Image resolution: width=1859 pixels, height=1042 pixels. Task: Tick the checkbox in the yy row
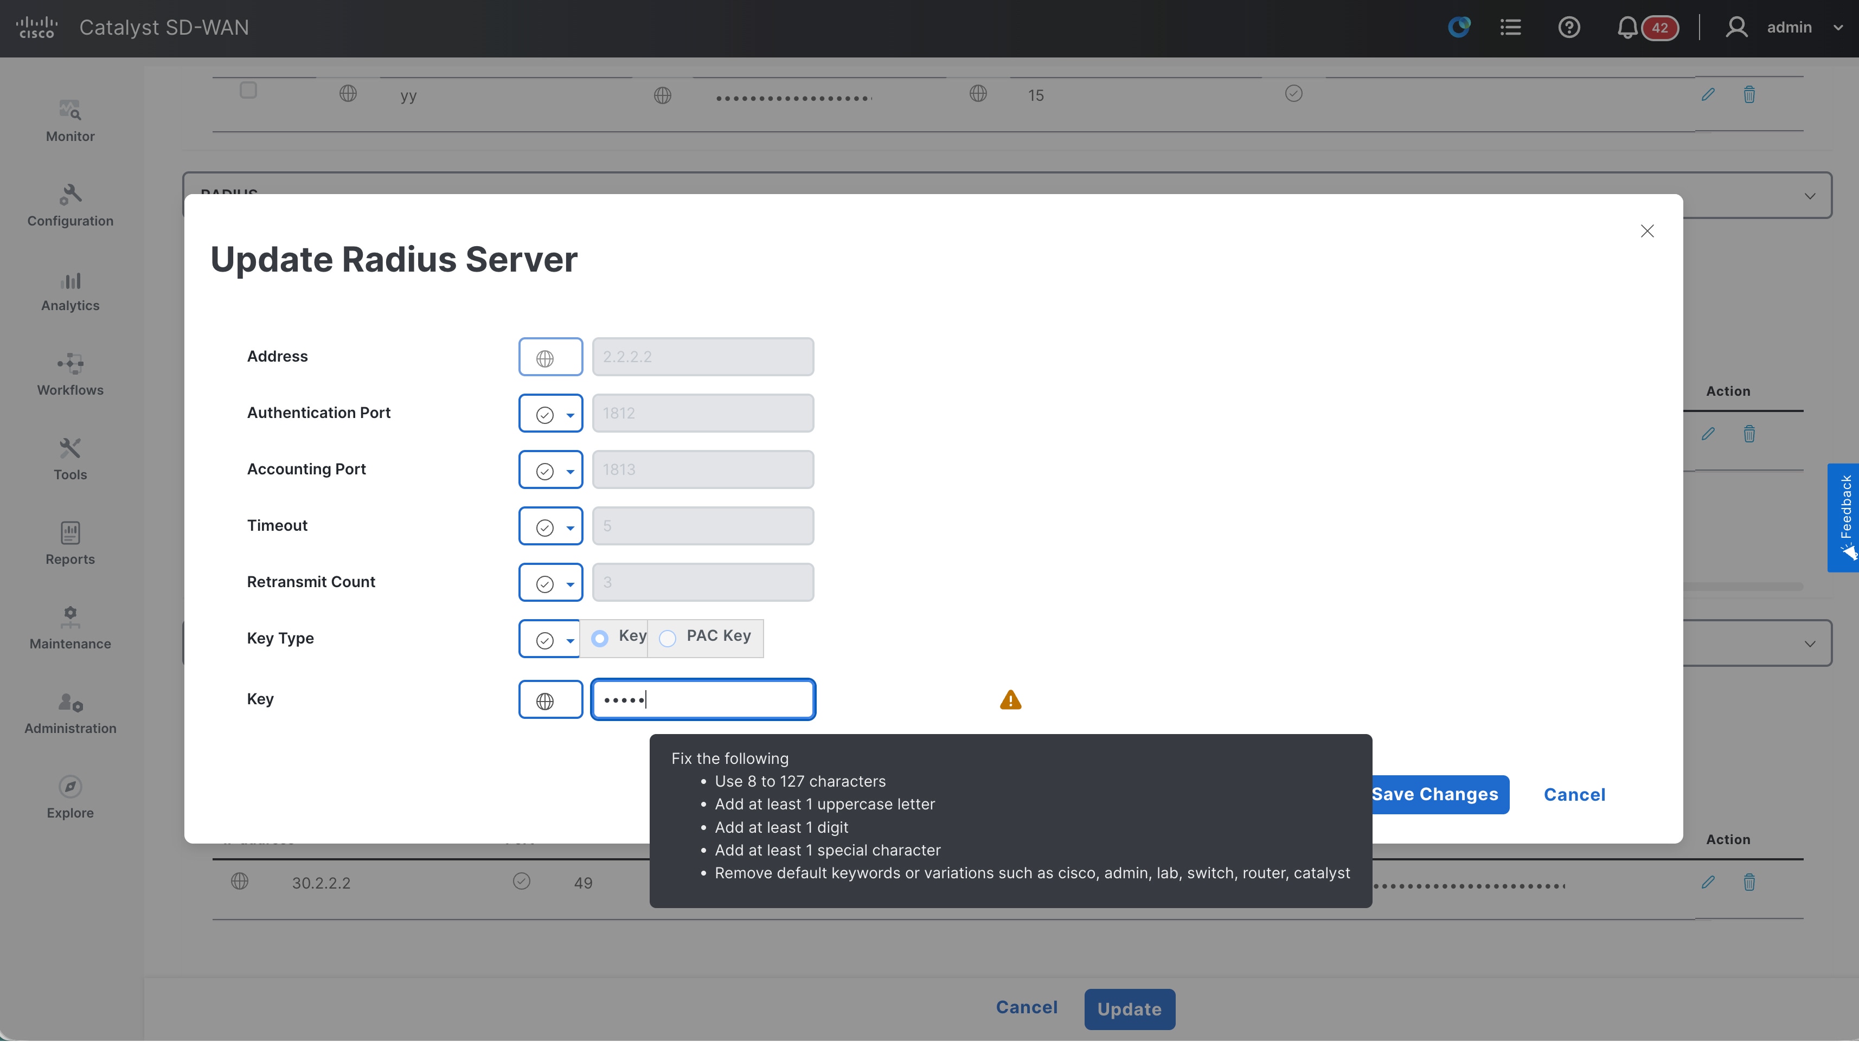[x=247, y=90]
